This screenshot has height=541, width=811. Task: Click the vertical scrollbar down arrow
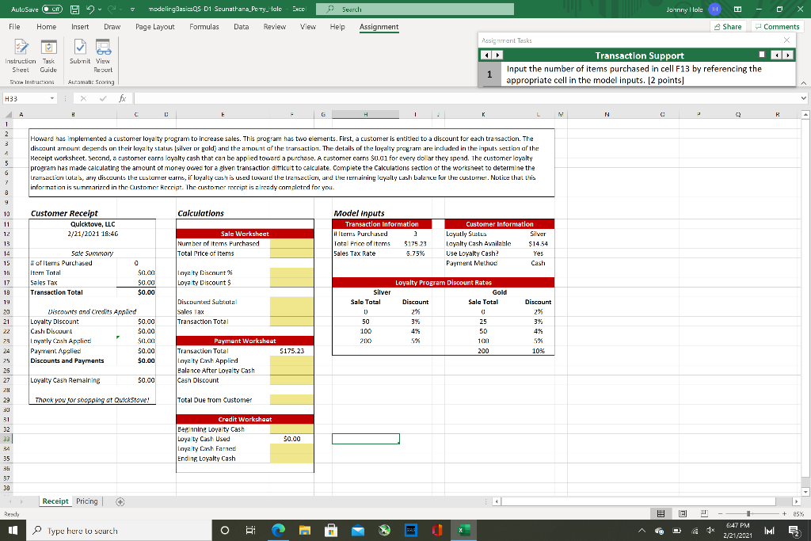[805, 491]
